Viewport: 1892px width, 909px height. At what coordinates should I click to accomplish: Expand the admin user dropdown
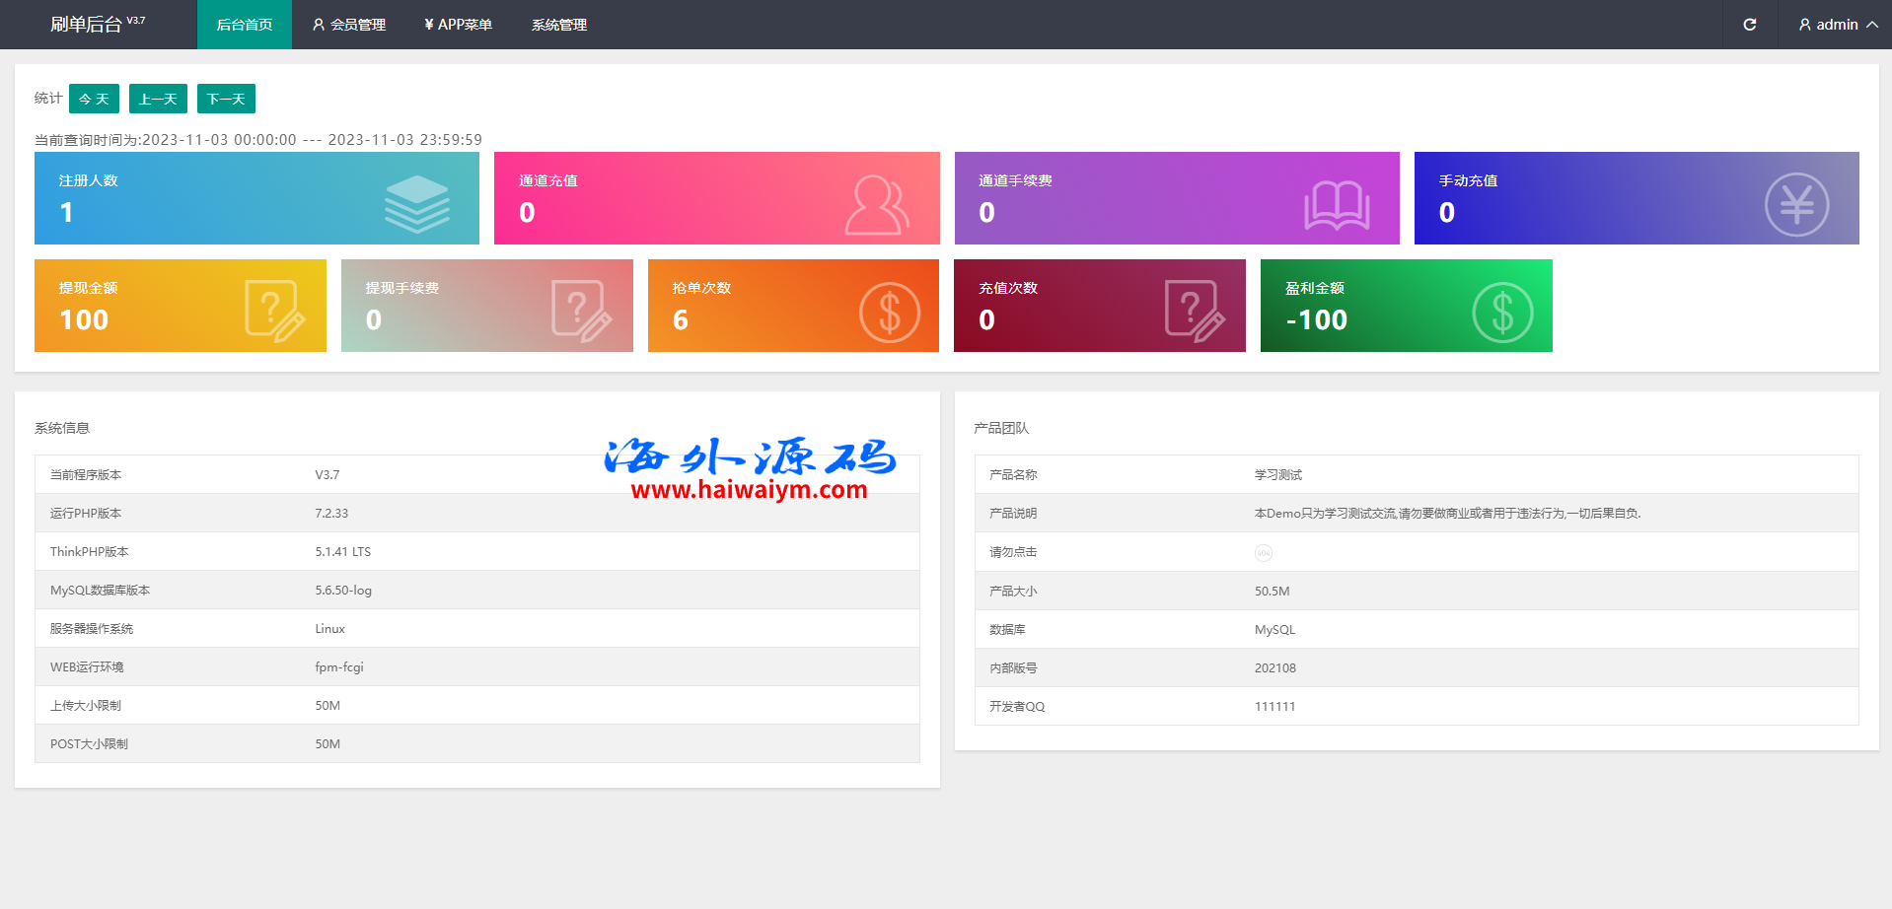click(x=1837, y=25)
